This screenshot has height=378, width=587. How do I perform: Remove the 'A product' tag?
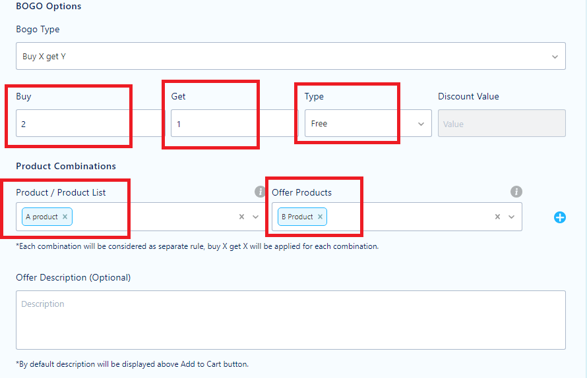[x=65, y=217]
